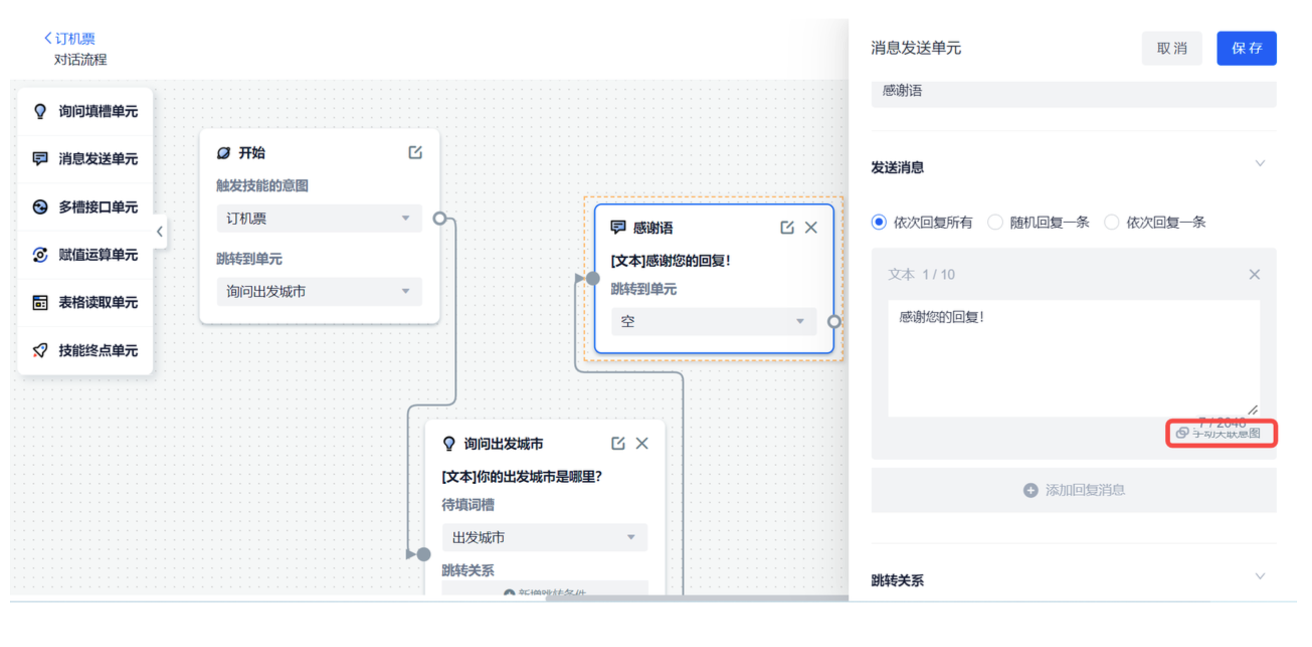The image size is (1312, 647).
Task: Click the 多槽接口单元 icon
Action: (40, 206)
